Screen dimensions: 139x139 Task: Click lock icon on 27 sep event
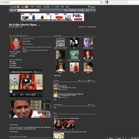click(82, 94)
